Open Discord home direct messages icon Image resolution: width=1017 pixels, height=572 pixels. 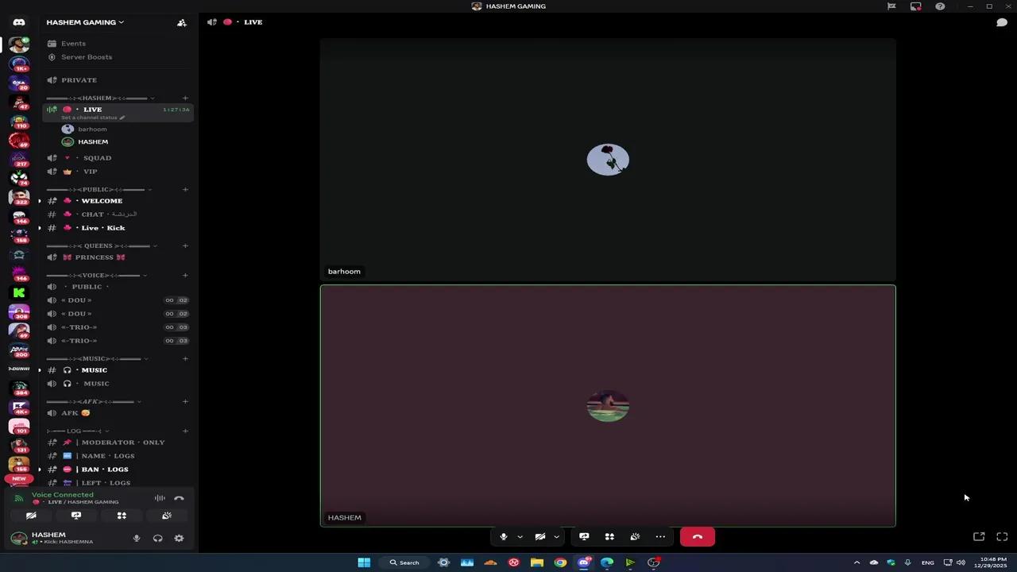pos(19,22)
